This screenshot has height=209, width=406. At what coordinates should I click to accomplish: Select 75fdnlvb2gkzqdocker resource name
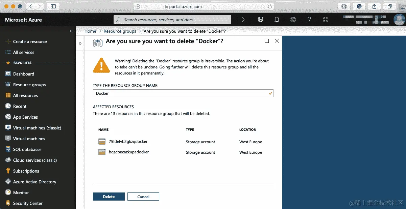pos(128,142)
